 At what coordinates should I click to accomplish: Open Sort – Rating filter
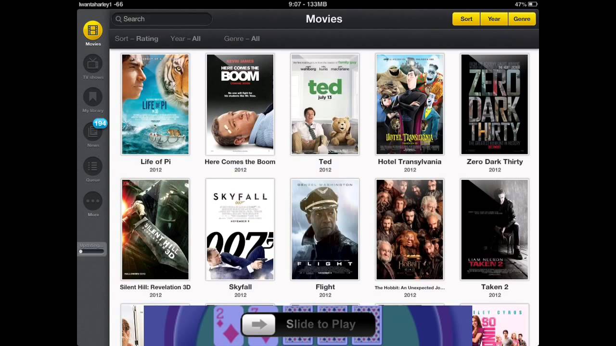coord(137,38)
